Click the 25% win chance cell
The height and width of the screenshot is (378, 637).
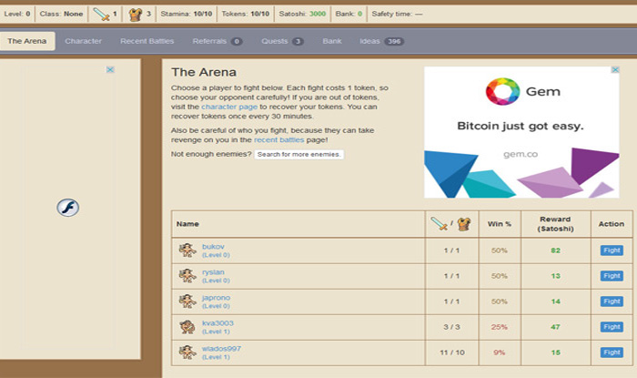[500, 327]
